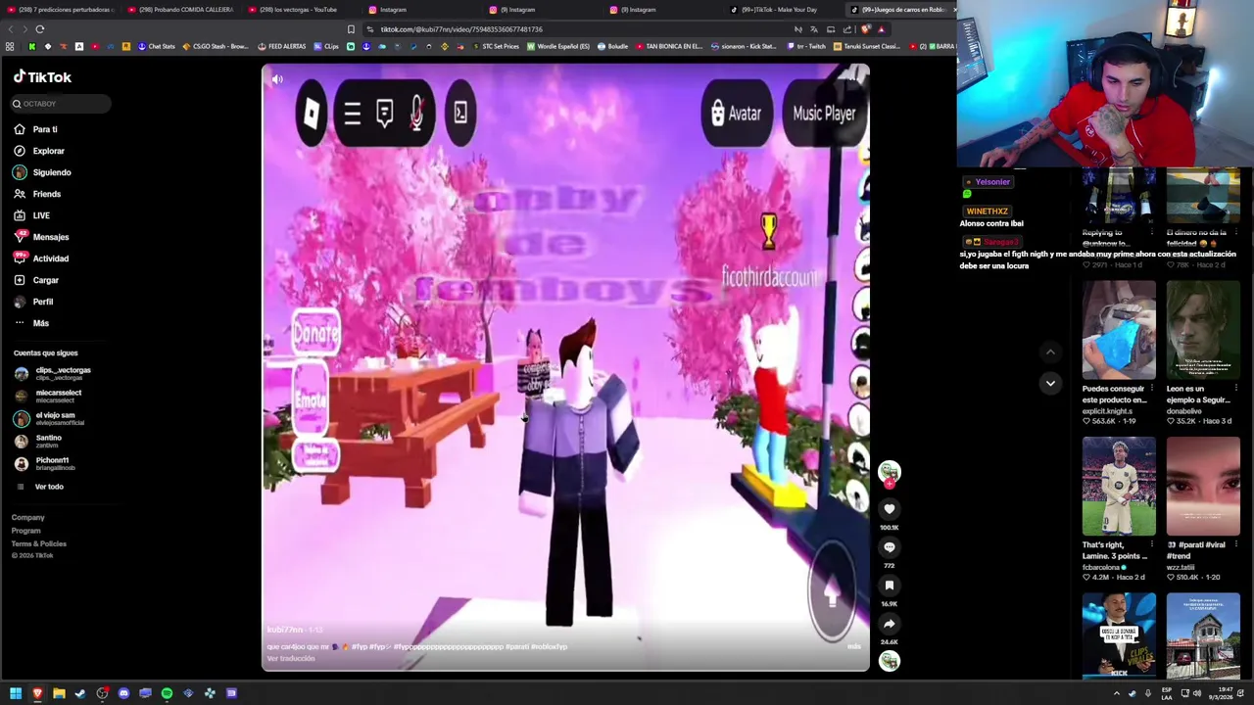Open the volume control in system tray
This screenshot has height=705, width=1254.
(x=1198, y=693)
